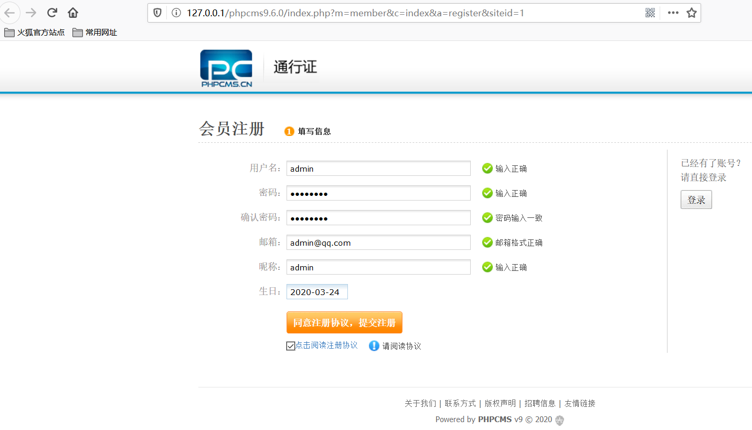The height and width of the screenshot is (430, 752).
Task: Click the 填写信息 step label
Action: point(314,131)
